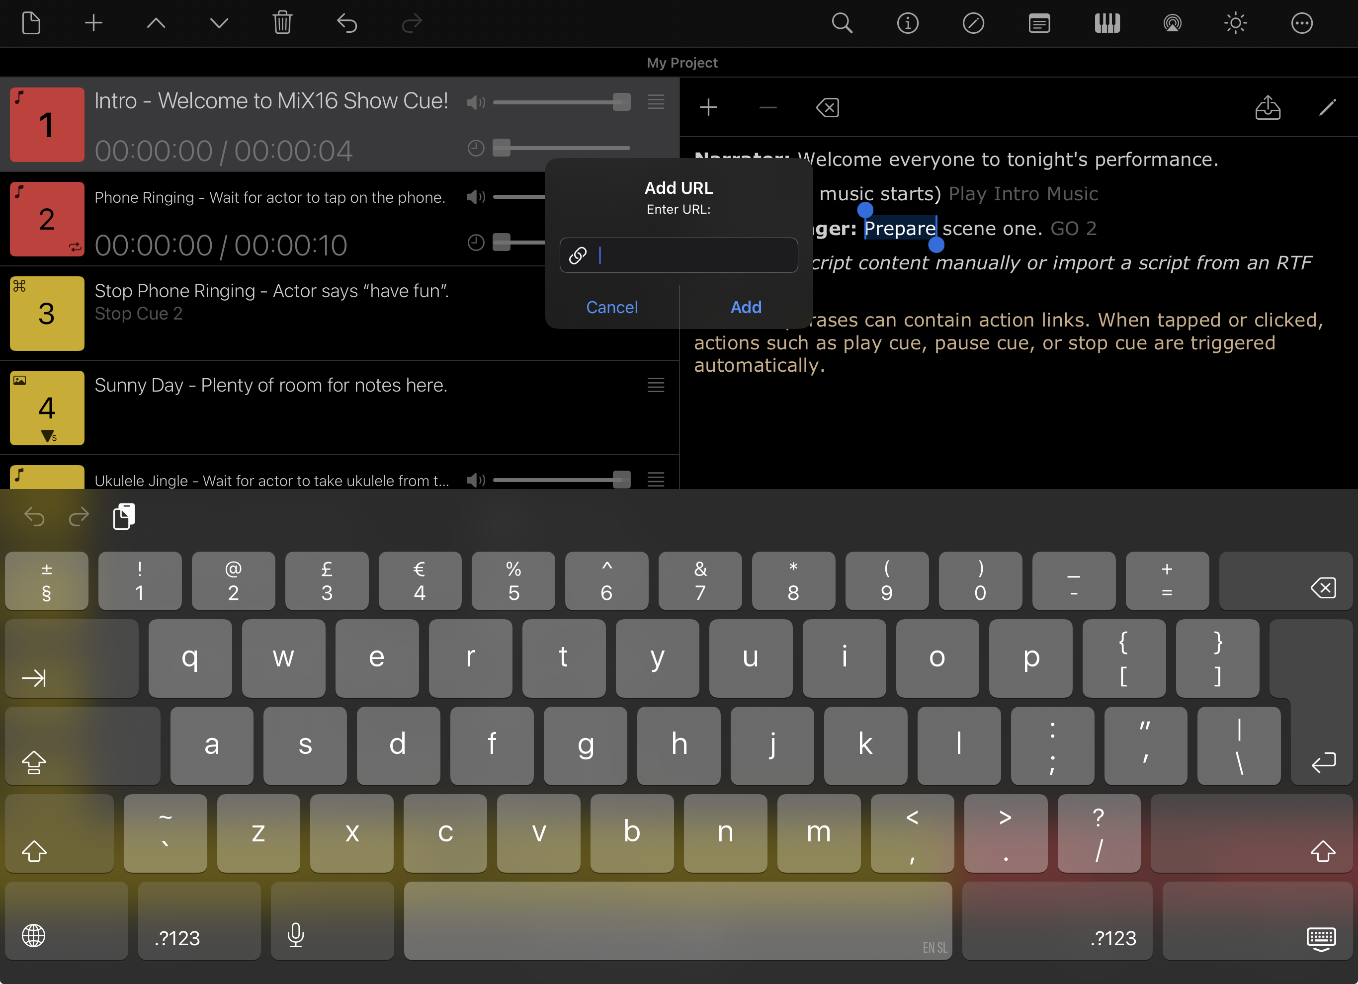Viewport: 1358px width, 984px height.
Task: Tap the GO 2 action link
Action: (x=1074, y=228)
